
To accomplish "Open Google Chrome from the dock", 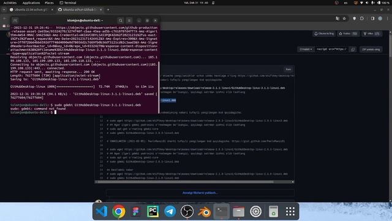I will pyautogui.click(x=119, y=211).
